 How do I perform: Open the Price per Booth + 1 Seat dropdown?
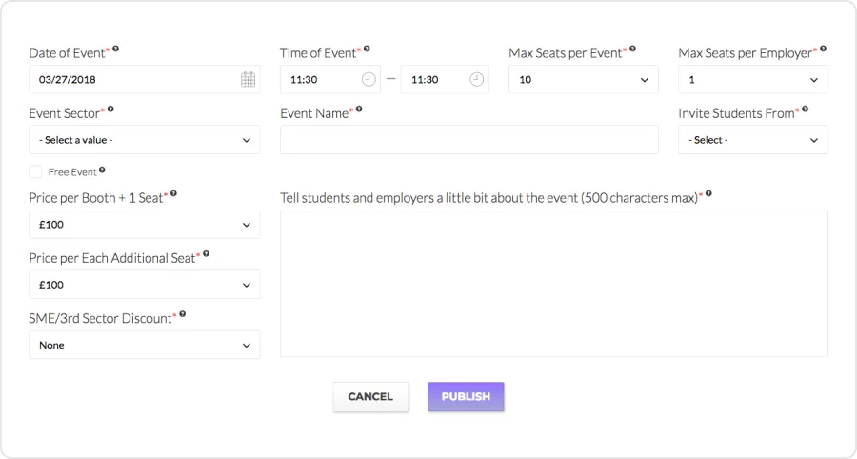145,224
